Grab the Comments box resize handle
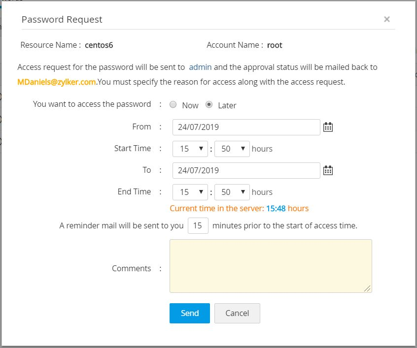 [368, 289]
